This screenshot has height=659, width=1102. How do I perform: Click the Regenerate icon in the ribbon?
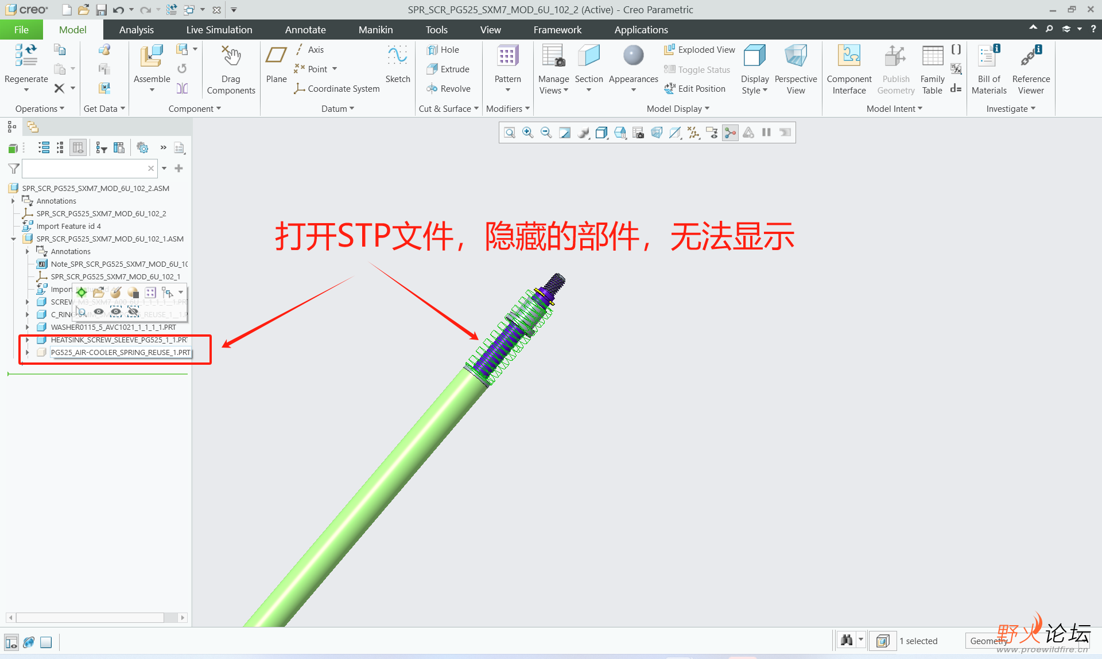click(26, 56)
